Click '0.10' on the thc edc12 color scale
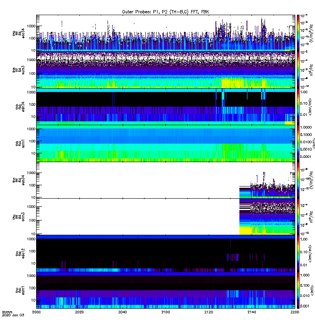Viewport: 315px width, 336px height. pyautogui.click(x=304, y=252)
